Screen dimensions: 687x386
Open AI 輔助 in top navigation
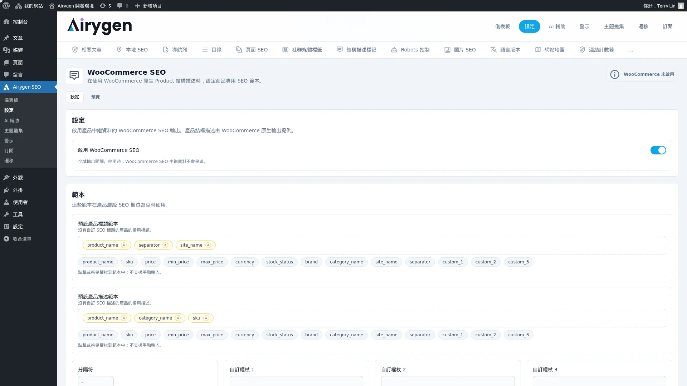tap(557, 26)
